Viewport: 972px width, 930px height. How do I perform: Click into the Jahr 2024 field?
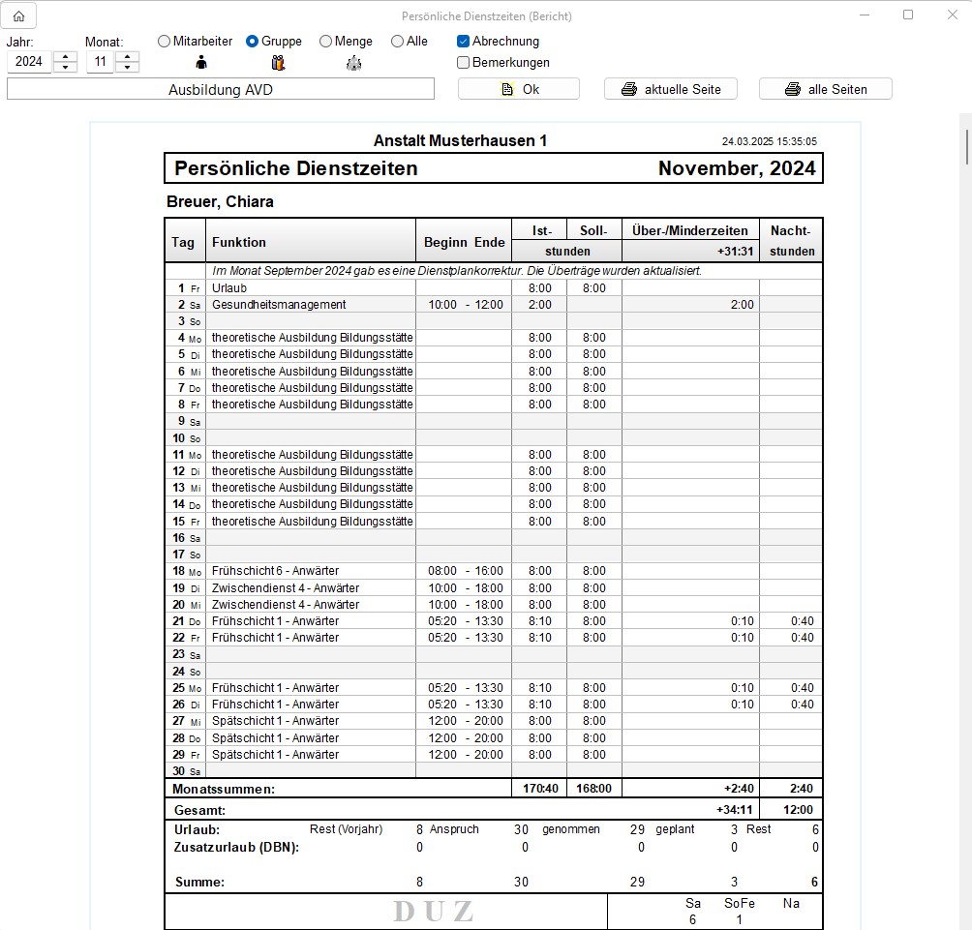tap(29, 62)
